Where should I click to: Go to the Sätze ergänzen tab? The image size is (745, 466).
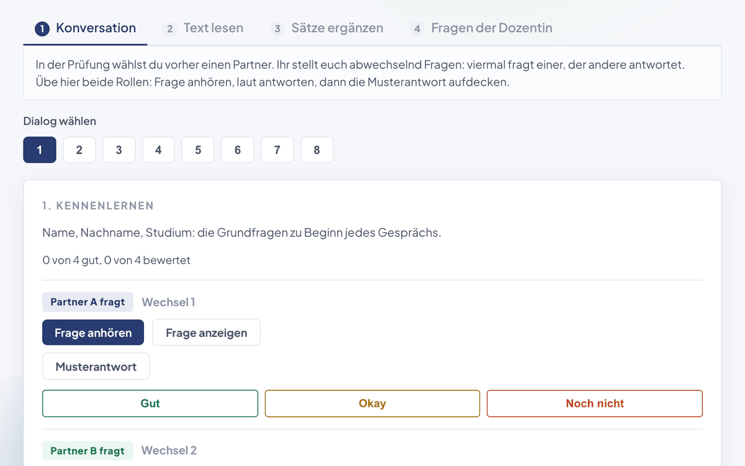(327, 29)
